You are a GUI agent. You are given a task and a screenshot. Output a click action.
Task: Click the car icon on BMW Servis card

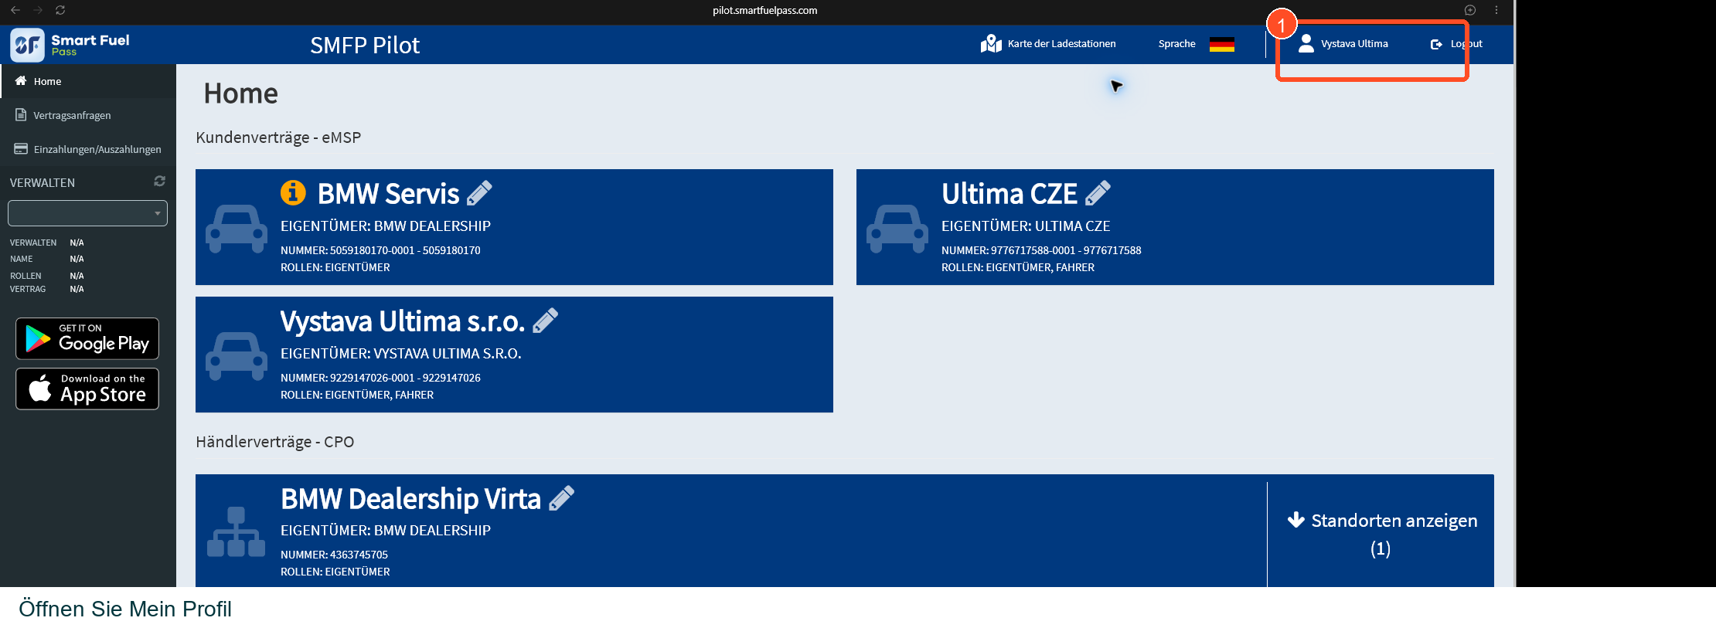[237, 229]
